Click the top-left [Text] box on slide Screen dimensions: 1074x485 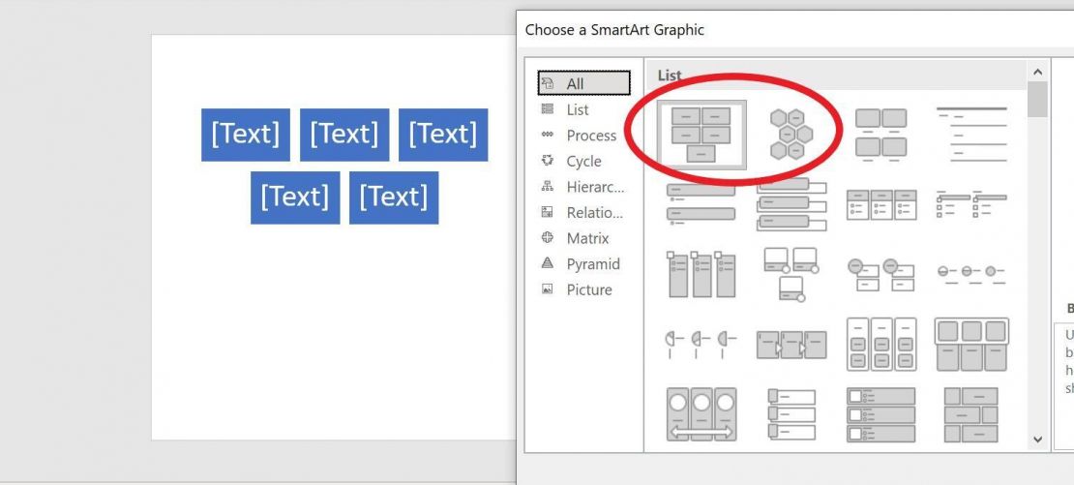pos(246,135)
